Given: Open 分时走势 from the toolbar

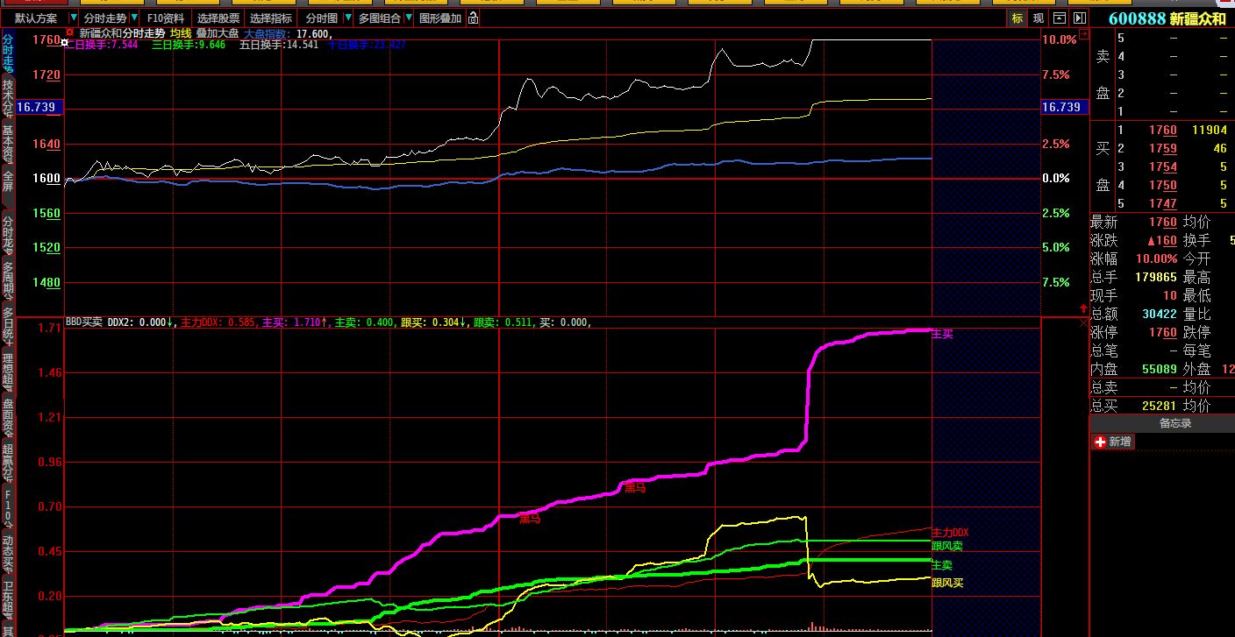Looking at the screenshot, I should tap(105, 18).
